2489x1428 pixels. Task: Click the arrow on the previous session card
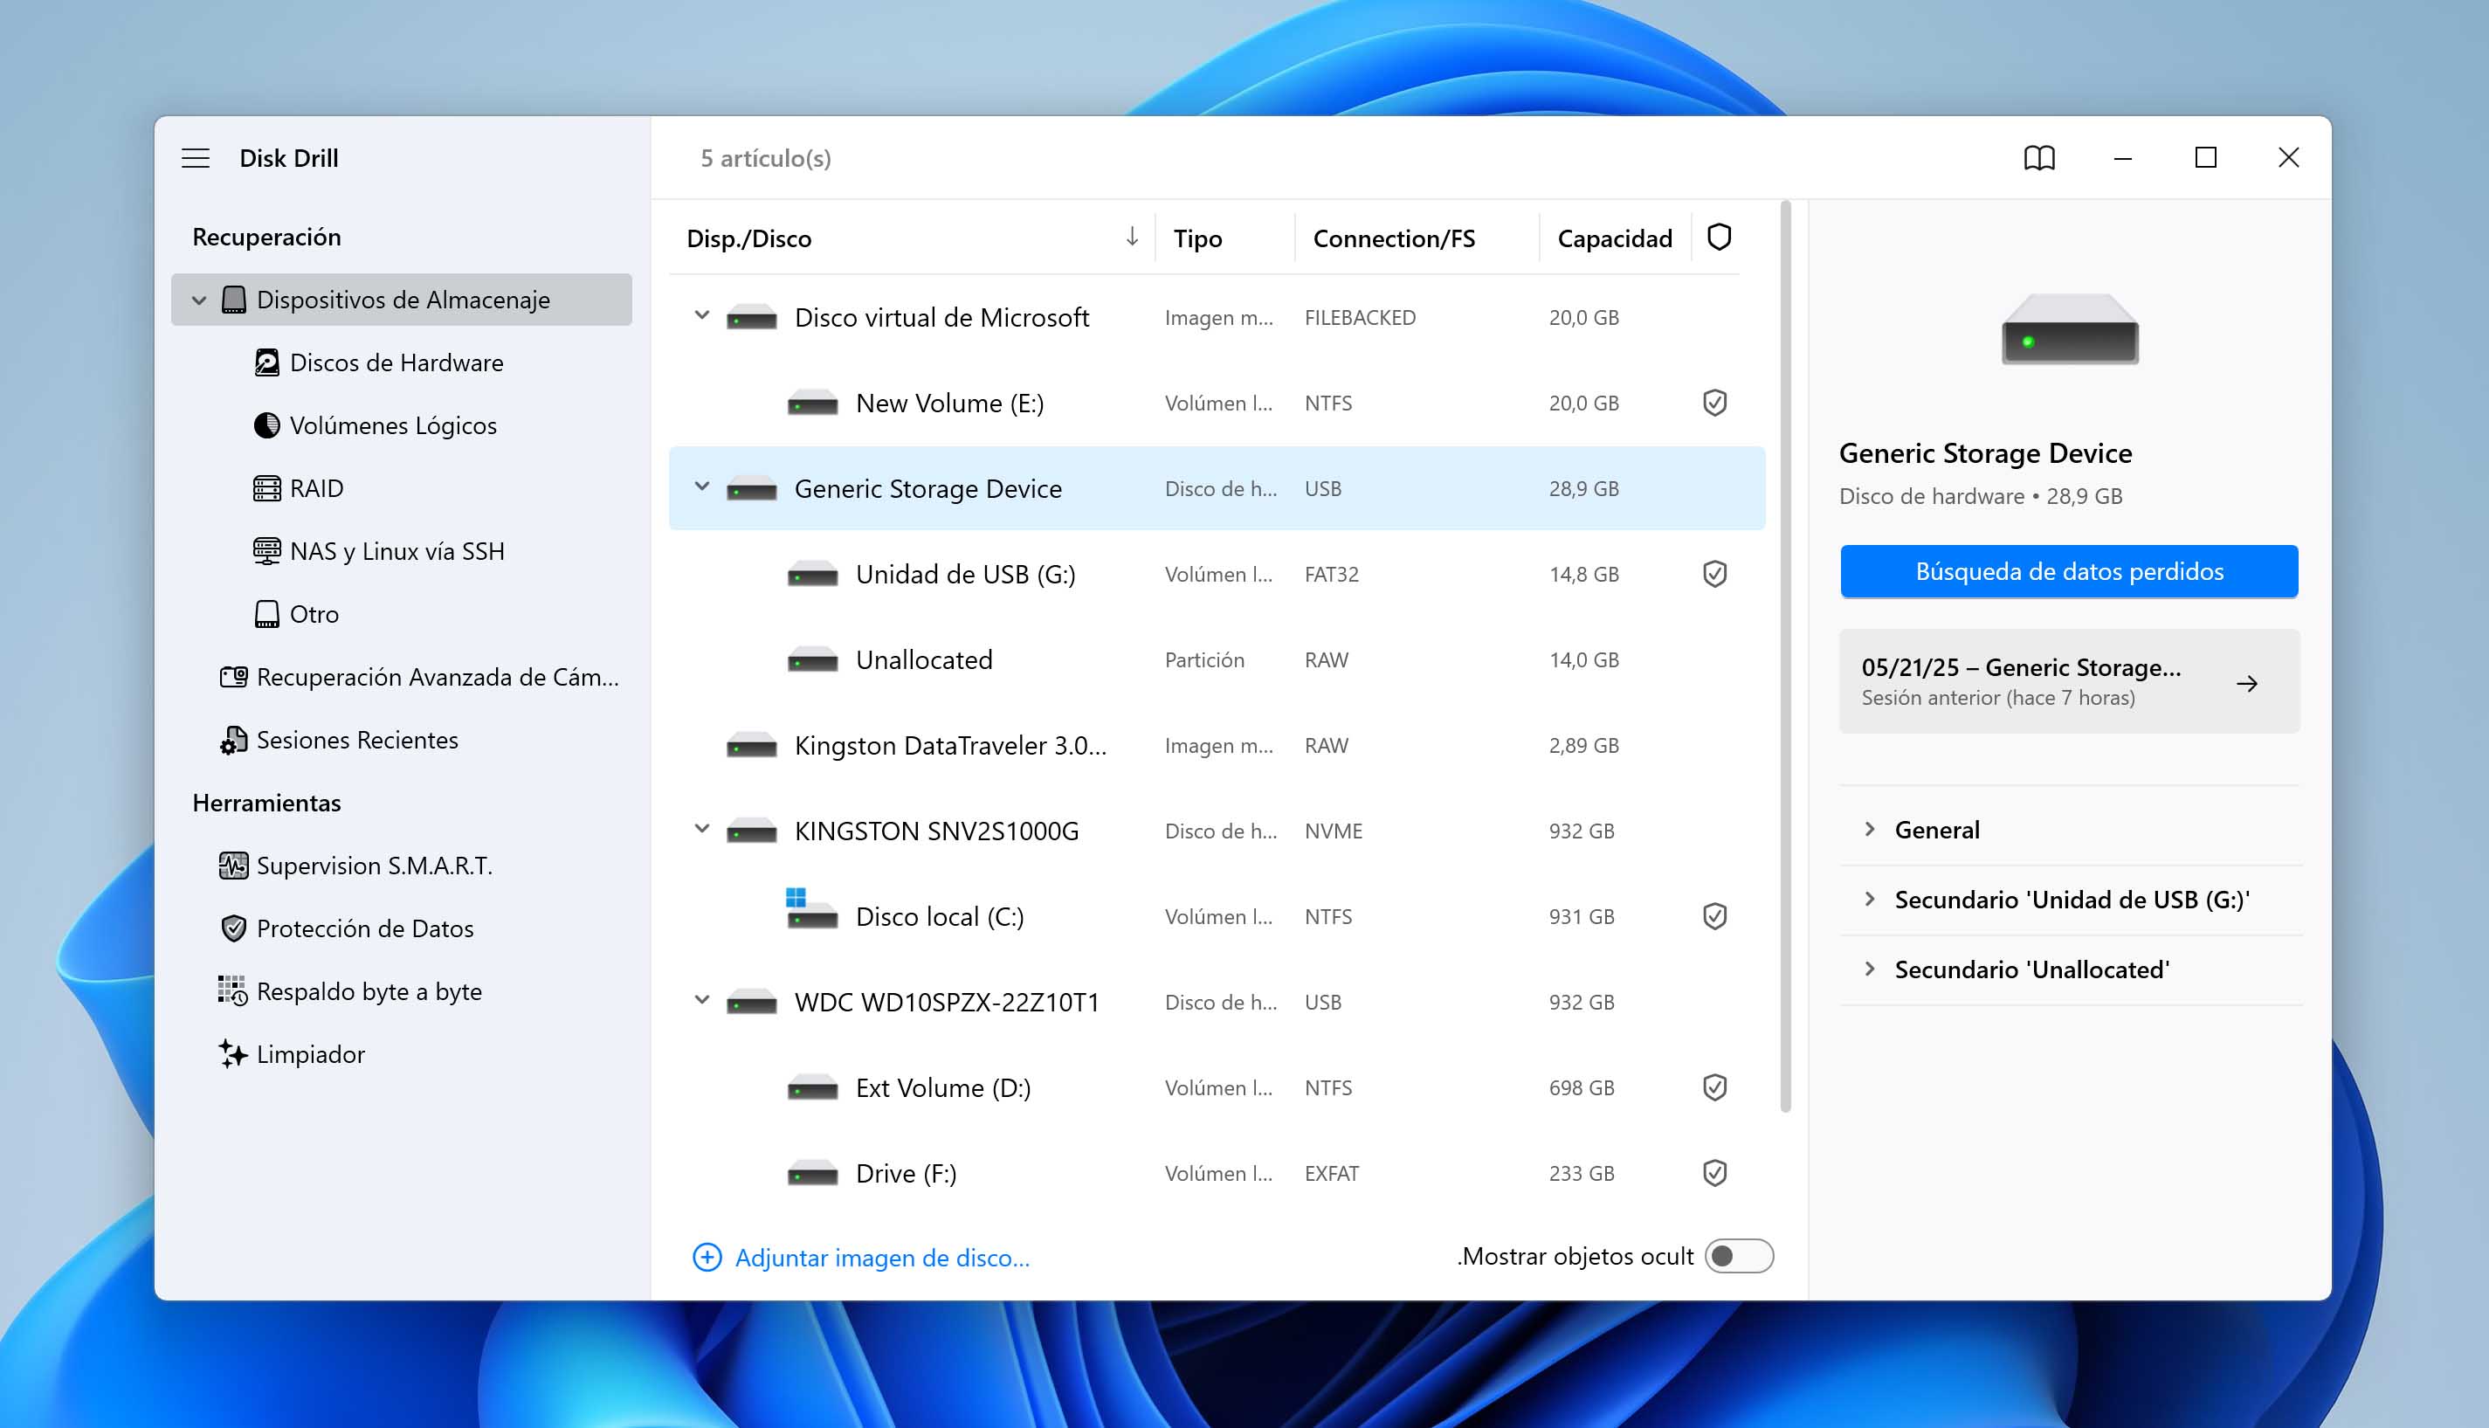tap(2247, 684)
